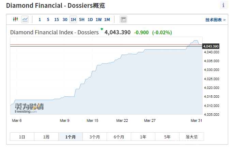Screen dimensions: 234x150
Task: Select the 15-minute interval
Action: point(56,19)
